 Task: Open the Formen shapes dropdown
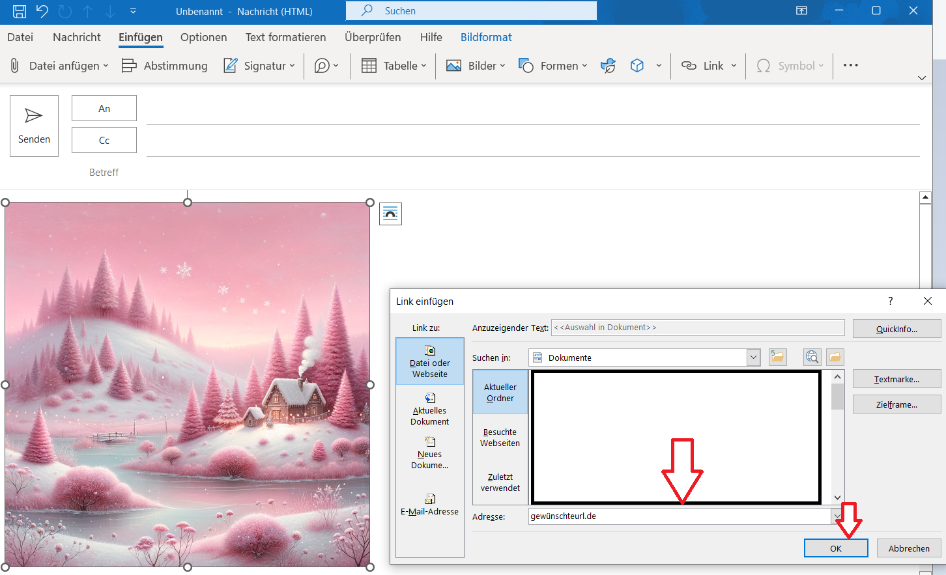553,66
